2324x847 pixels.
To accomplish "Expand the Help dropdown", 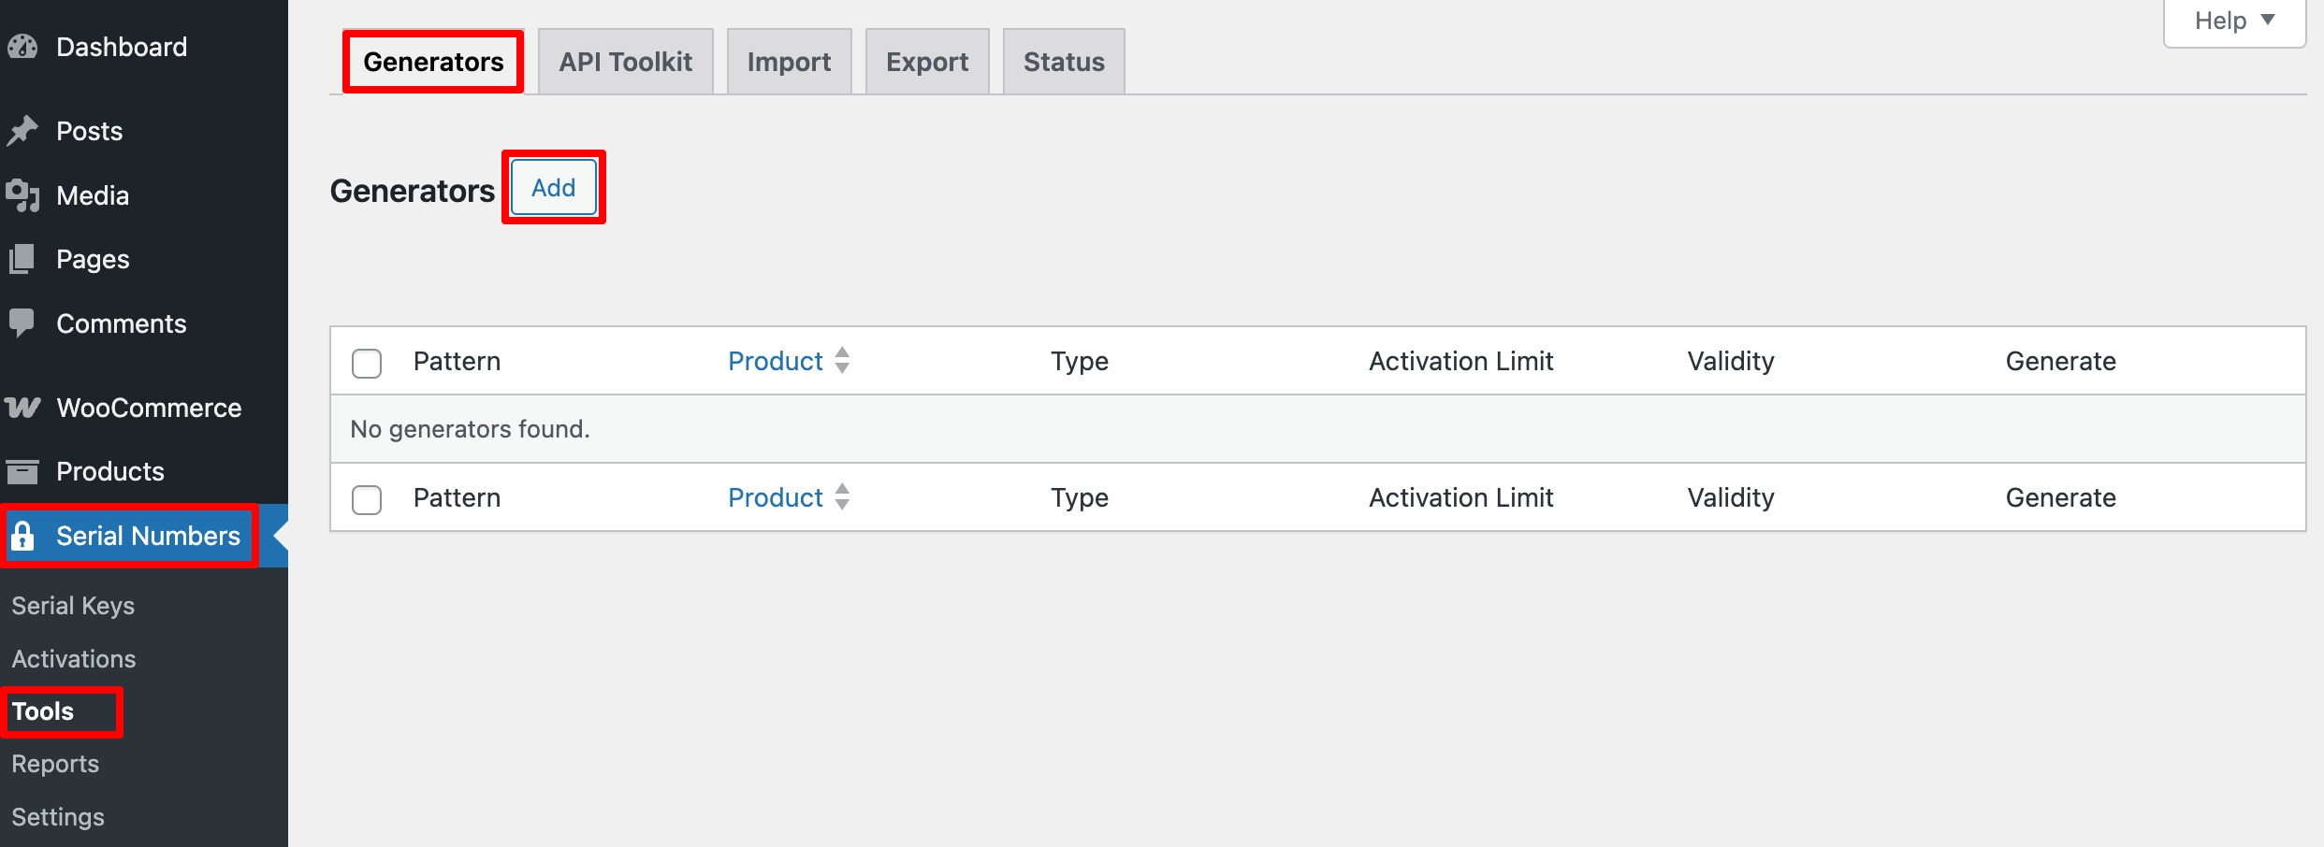I will [x=2234, y=21].
